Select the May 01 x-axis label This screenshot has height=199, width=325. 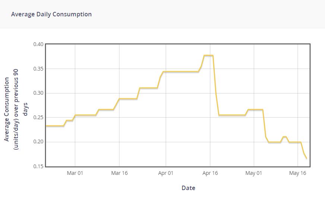click(254, 173)
